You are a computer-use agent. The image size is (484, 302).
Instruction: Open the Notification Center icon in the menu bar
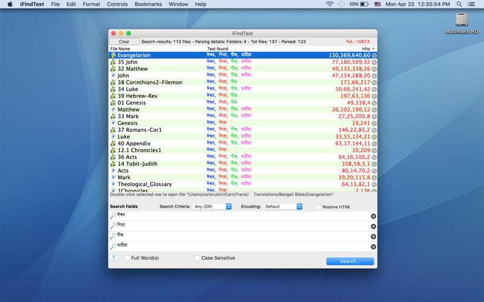tap(471, 4)
